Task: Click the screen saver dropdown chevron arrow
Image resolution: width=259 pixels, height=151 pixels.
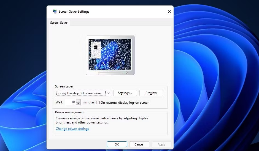Action: click(108, 93)
